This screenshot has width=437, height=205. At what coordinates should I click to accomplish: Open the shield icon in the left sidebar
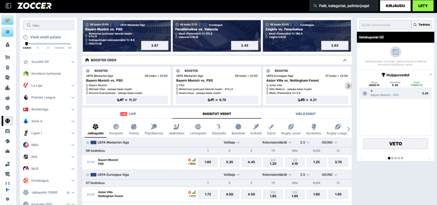8,108
